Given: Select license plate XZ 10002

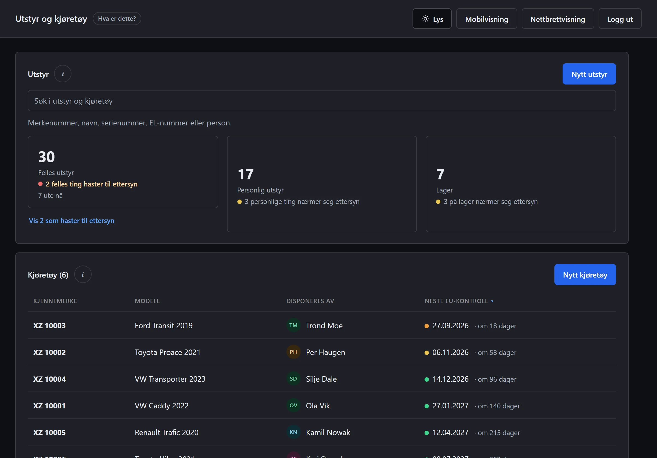Looking at the screenshot, I should (x=49, y=352).
